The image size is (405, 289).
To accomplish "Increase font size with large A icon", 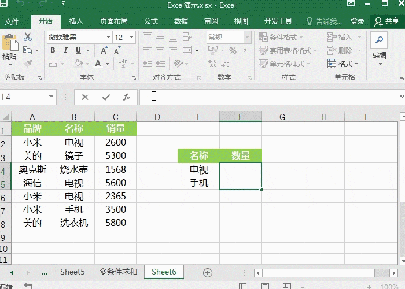I will (104, 51).
